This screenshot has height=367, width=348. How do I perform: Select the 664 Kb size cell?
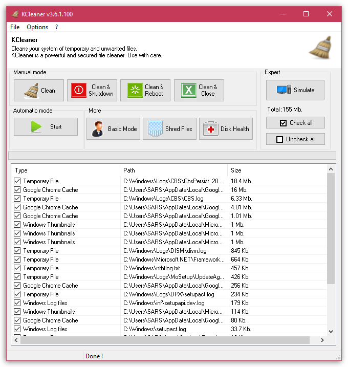coord(240,260)
